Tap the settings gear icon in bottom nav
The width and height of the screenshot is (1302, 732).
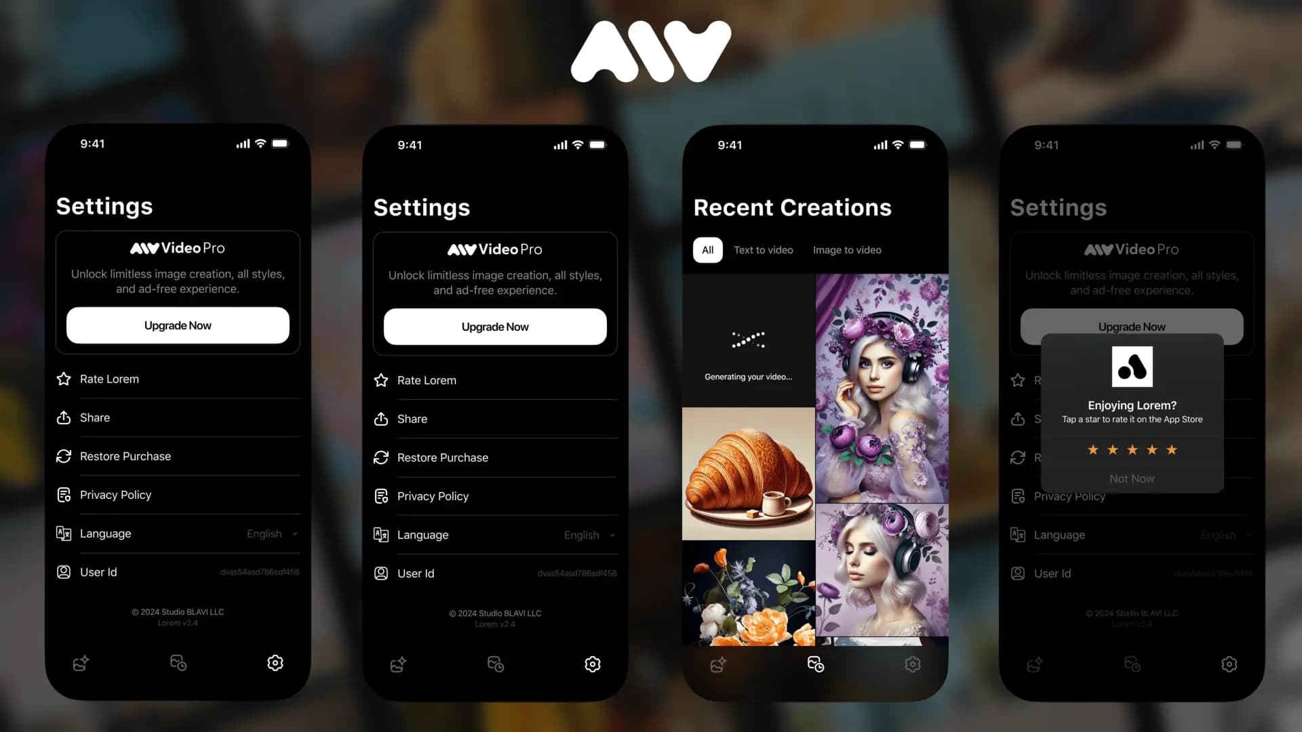click(x=275, y=663)
